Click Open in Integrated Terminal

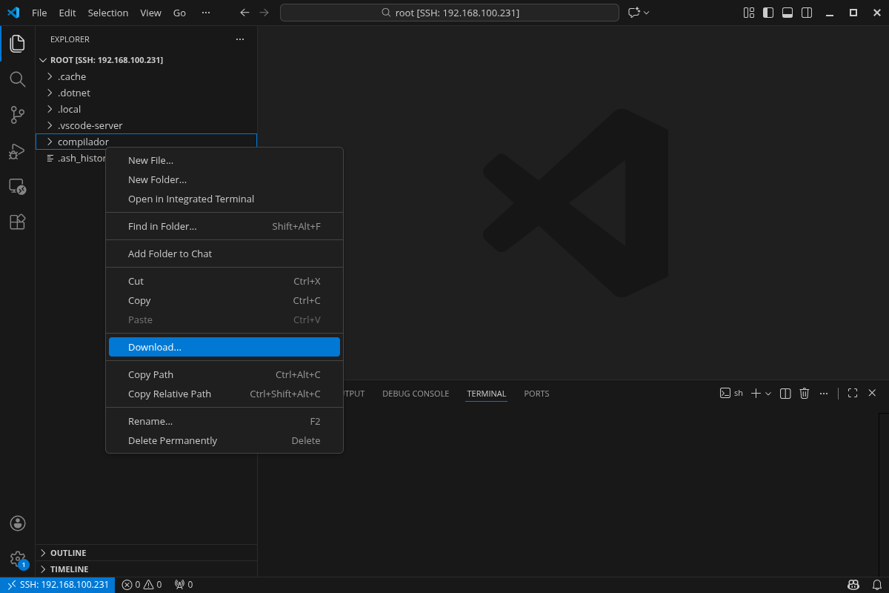tap(191, 199)
